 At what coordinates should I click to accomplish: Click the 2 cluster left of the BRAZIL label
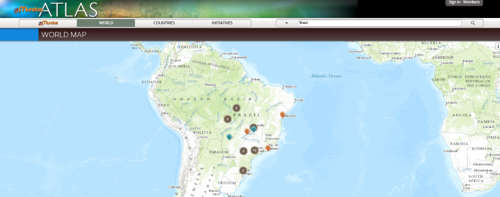pyautogui.click(x=228, y=119)
